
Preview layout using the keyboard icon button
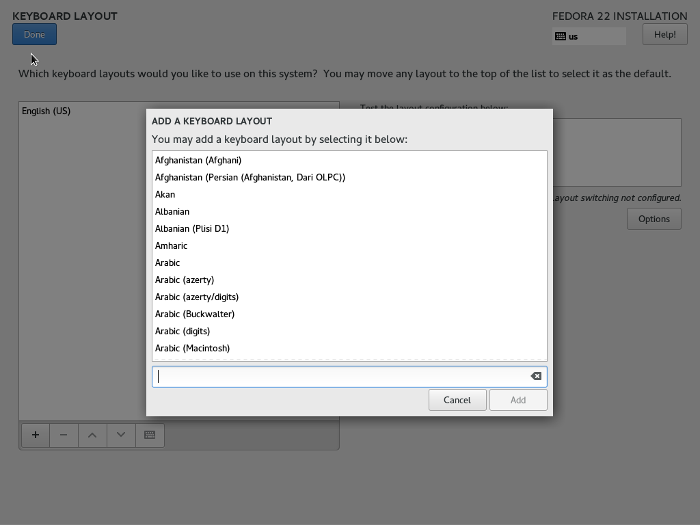[150, 435]
